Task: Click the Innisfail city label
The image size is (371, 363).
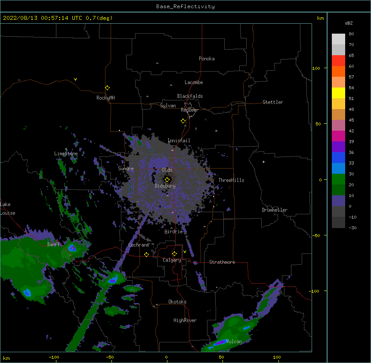Action: pos(179,141)
